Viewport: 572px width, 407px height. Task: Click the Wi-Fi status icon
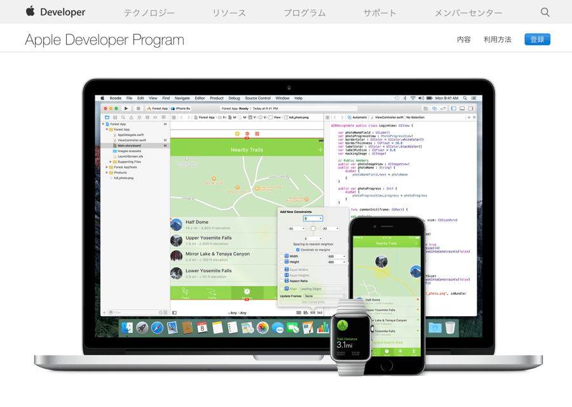[413, 98]
